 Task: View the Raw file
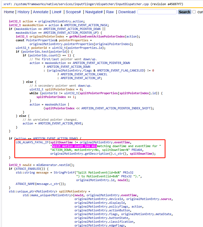pyautogui.click(x=110, y=12)
